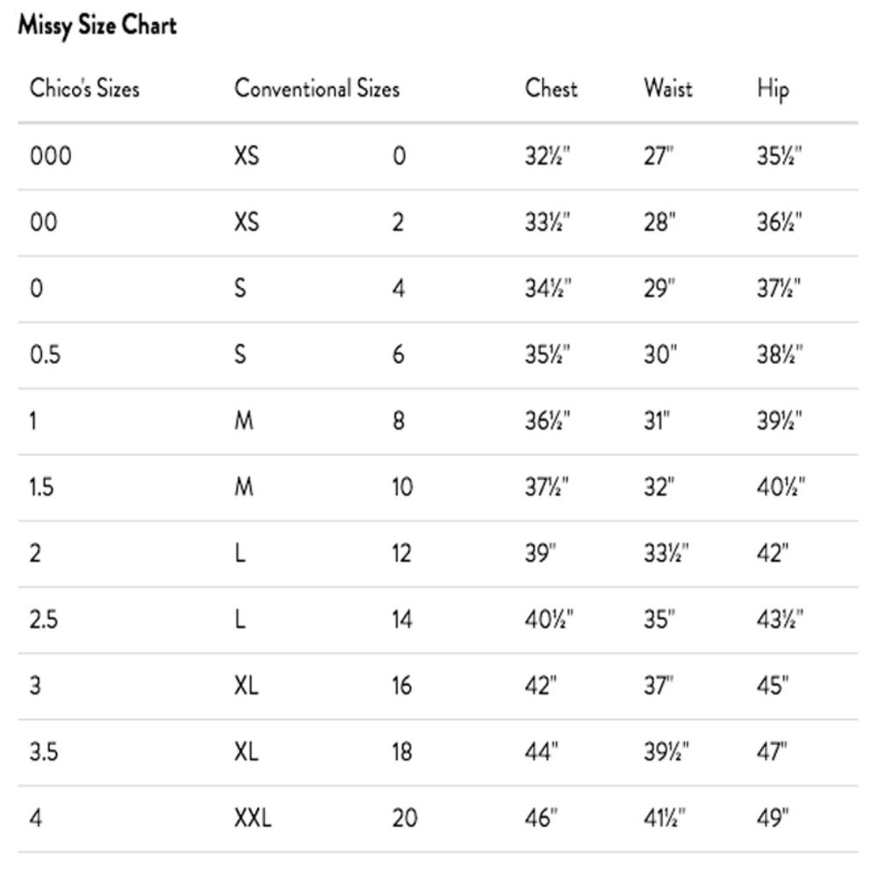The height and width of the screenshot is (878, 878).
Task: Click the Conventional Sizes column header
Action: (316, 89)
